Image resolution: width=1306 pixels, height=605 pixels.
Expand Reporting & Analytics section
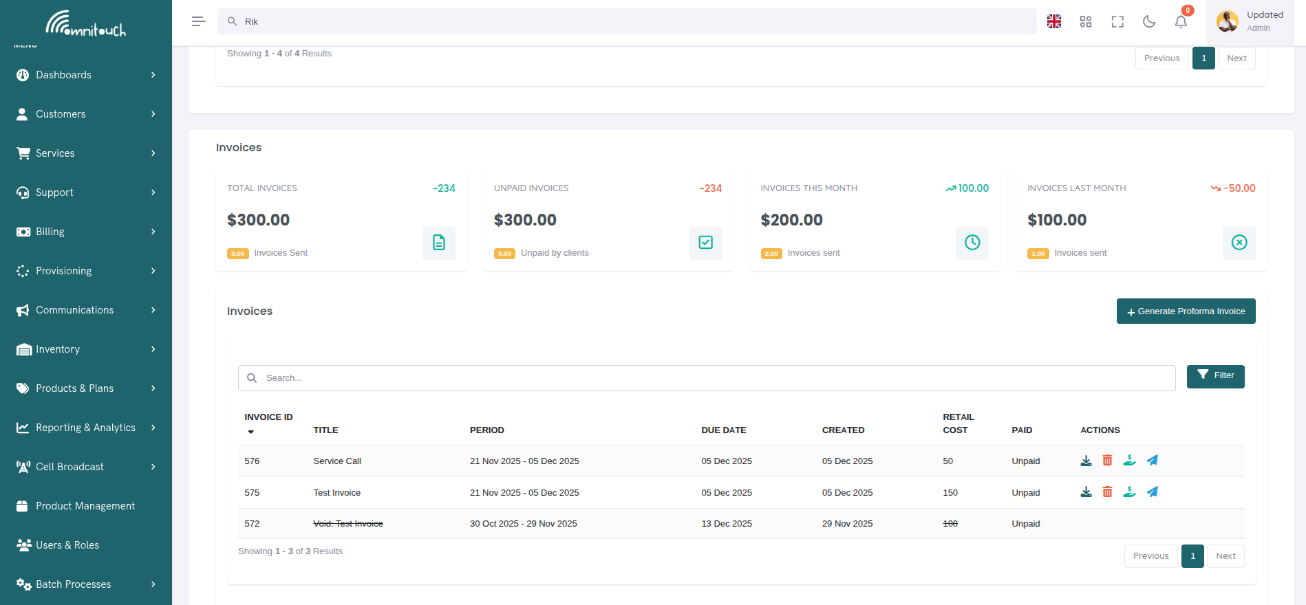click(x=86, y=428)
